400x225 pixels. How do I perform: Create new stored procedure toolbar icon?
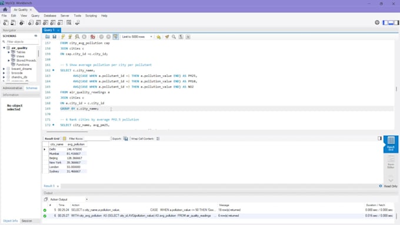53,23
